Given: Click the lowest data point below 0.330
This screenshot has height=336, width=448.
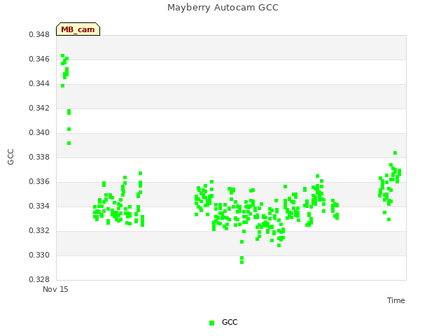Looking at the screenshot, I should [x=241, y=262].
